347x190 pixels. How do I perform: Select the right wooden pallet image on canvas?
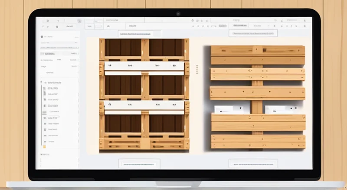[x=258, y=97]
